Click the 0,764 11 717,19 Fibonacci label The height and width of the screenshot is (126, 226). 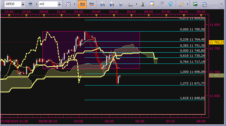click(x=192, y=62)
